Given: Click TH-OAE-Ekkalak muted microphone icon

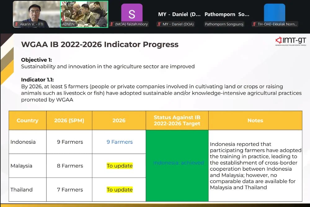Looking at the screenshot, I should (x=254, y=24).
